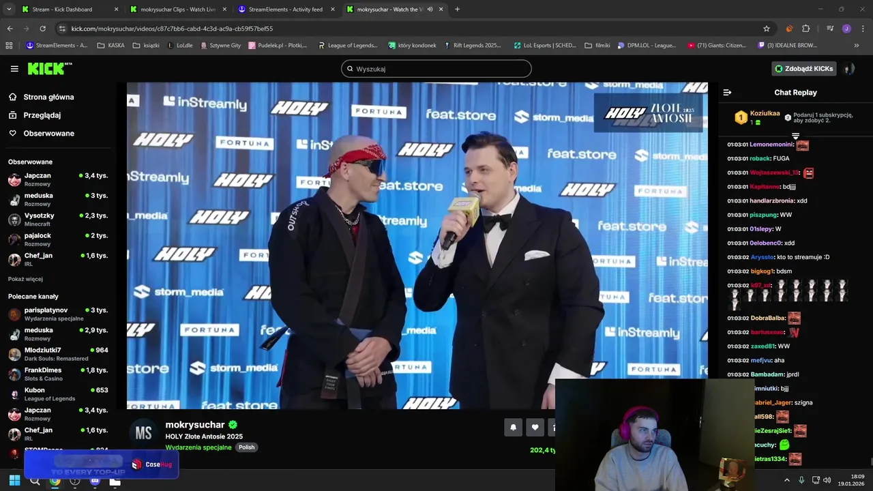
Task: Click the video player
Action: 417,245
